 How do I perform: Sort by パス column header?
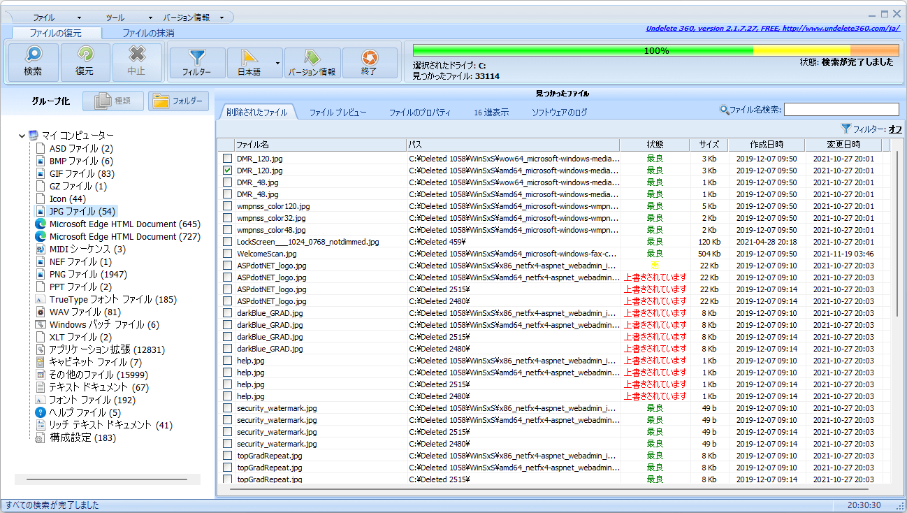click(x=513, y=145)
